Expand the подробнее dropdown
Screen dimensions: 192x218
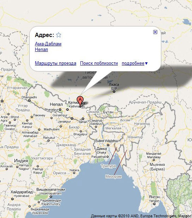pos(134,63)
